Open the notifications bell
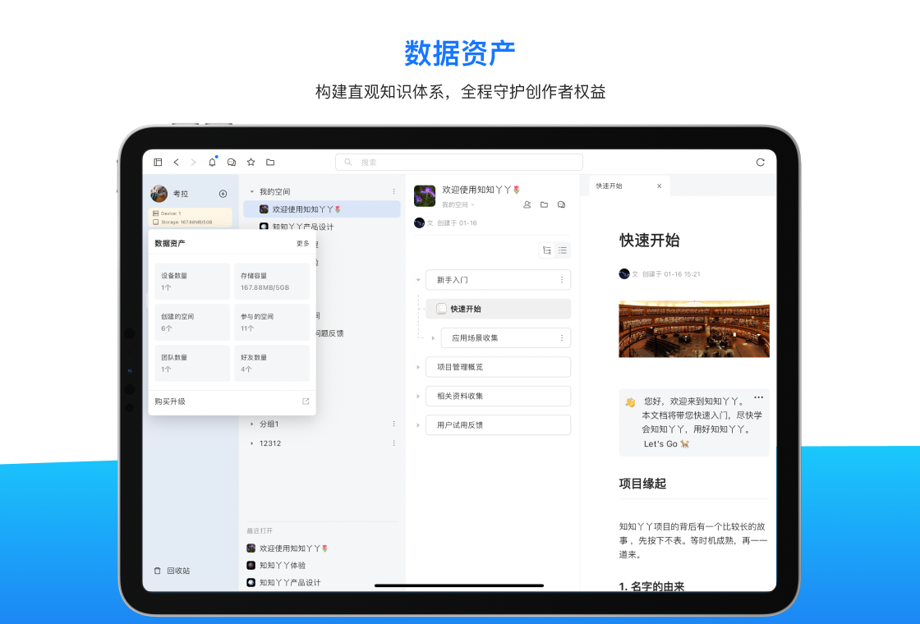The width and height of the screenshot is (920, 624). tap(212, 163)
